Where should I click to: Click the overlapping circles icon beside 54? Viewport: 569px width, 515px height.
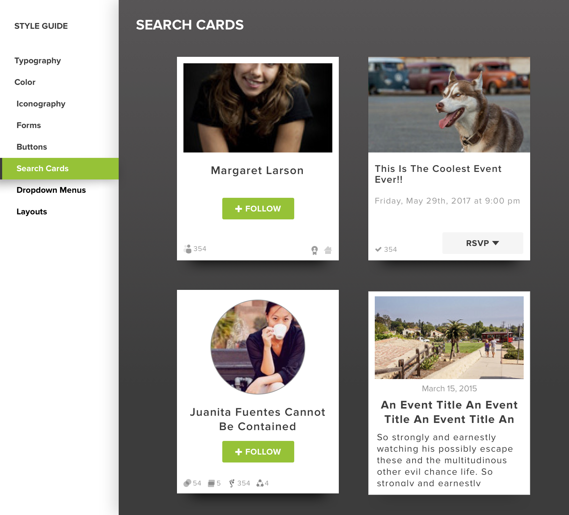[x=187, y=483]
